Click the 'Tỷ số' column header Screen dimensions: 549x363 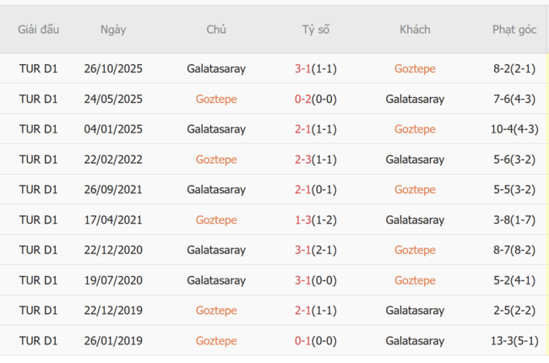pos(316,30)
